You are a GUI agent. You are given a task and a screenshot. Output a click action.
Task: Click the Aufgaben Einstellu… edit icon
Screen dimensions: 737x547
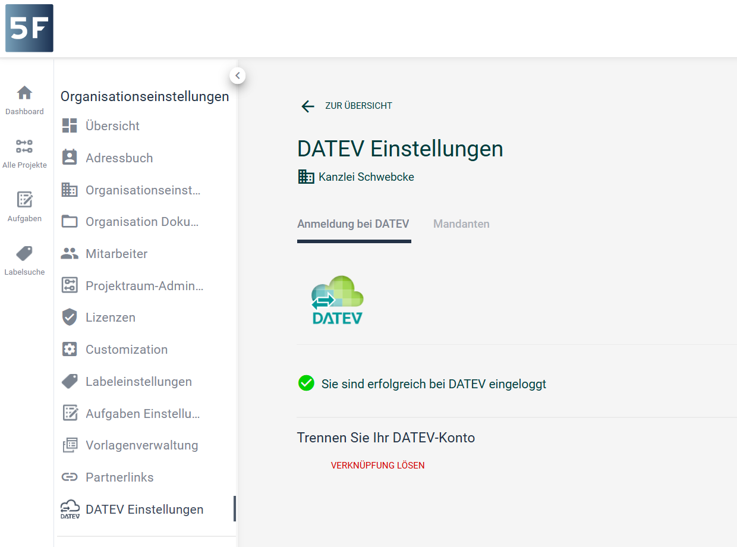70,413
